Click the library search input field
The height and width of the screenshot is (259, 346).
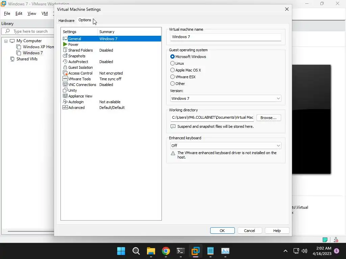[28, 31]
